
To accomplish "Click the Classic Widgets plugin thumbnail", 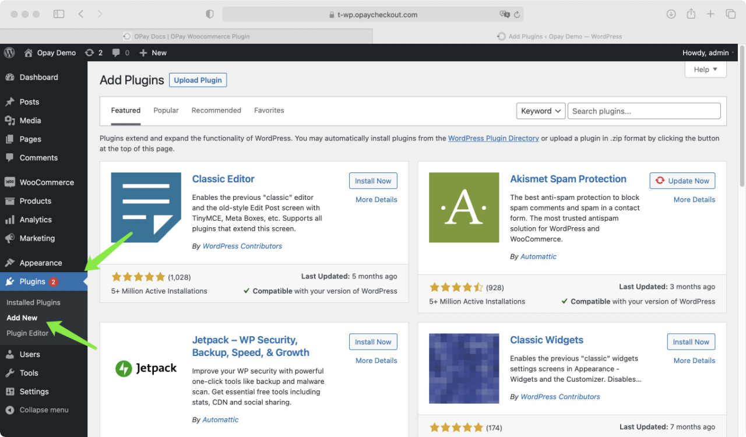I will (x=464, y=368).
